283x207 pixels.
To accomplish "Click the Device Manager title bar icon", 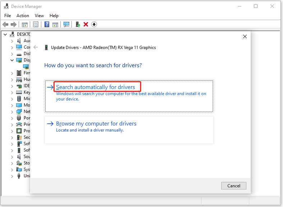I will click(x=6, y=6).
